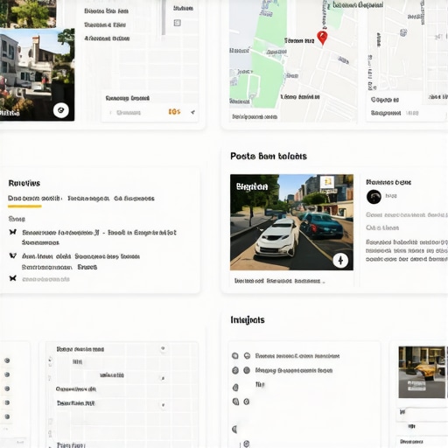
Task: Select the topmost dot in the bottom-left sidebar column
Action: pyautogui.click(x=7, y=360)
